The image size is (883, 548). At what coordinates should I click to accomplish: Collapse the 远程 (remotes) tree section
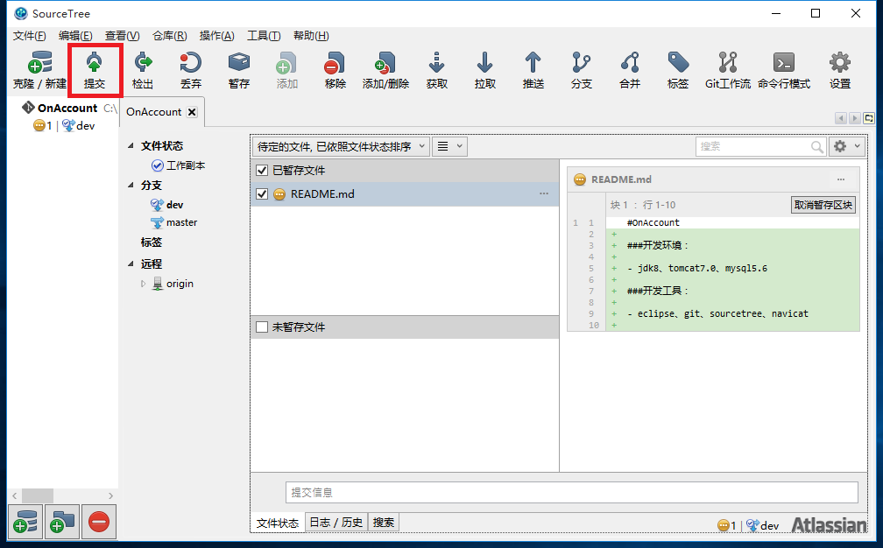click(131, 263)
